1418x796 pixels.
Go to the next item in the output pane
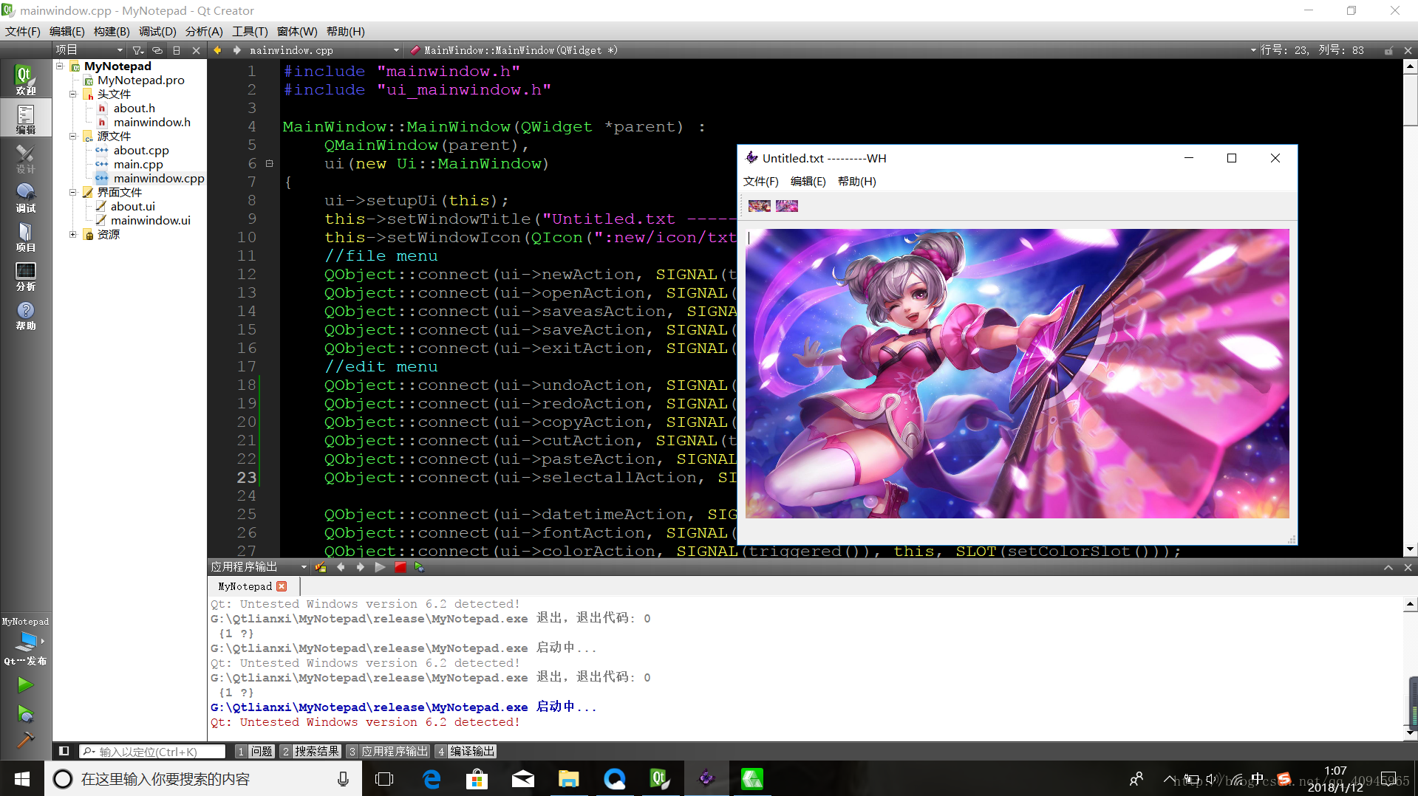coord(360,567)
